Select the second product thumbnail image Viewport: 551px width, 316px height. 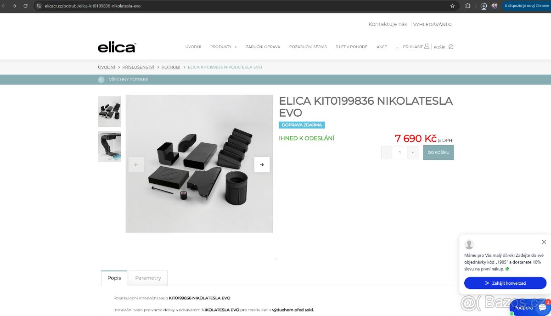click(x=109, y=147)
